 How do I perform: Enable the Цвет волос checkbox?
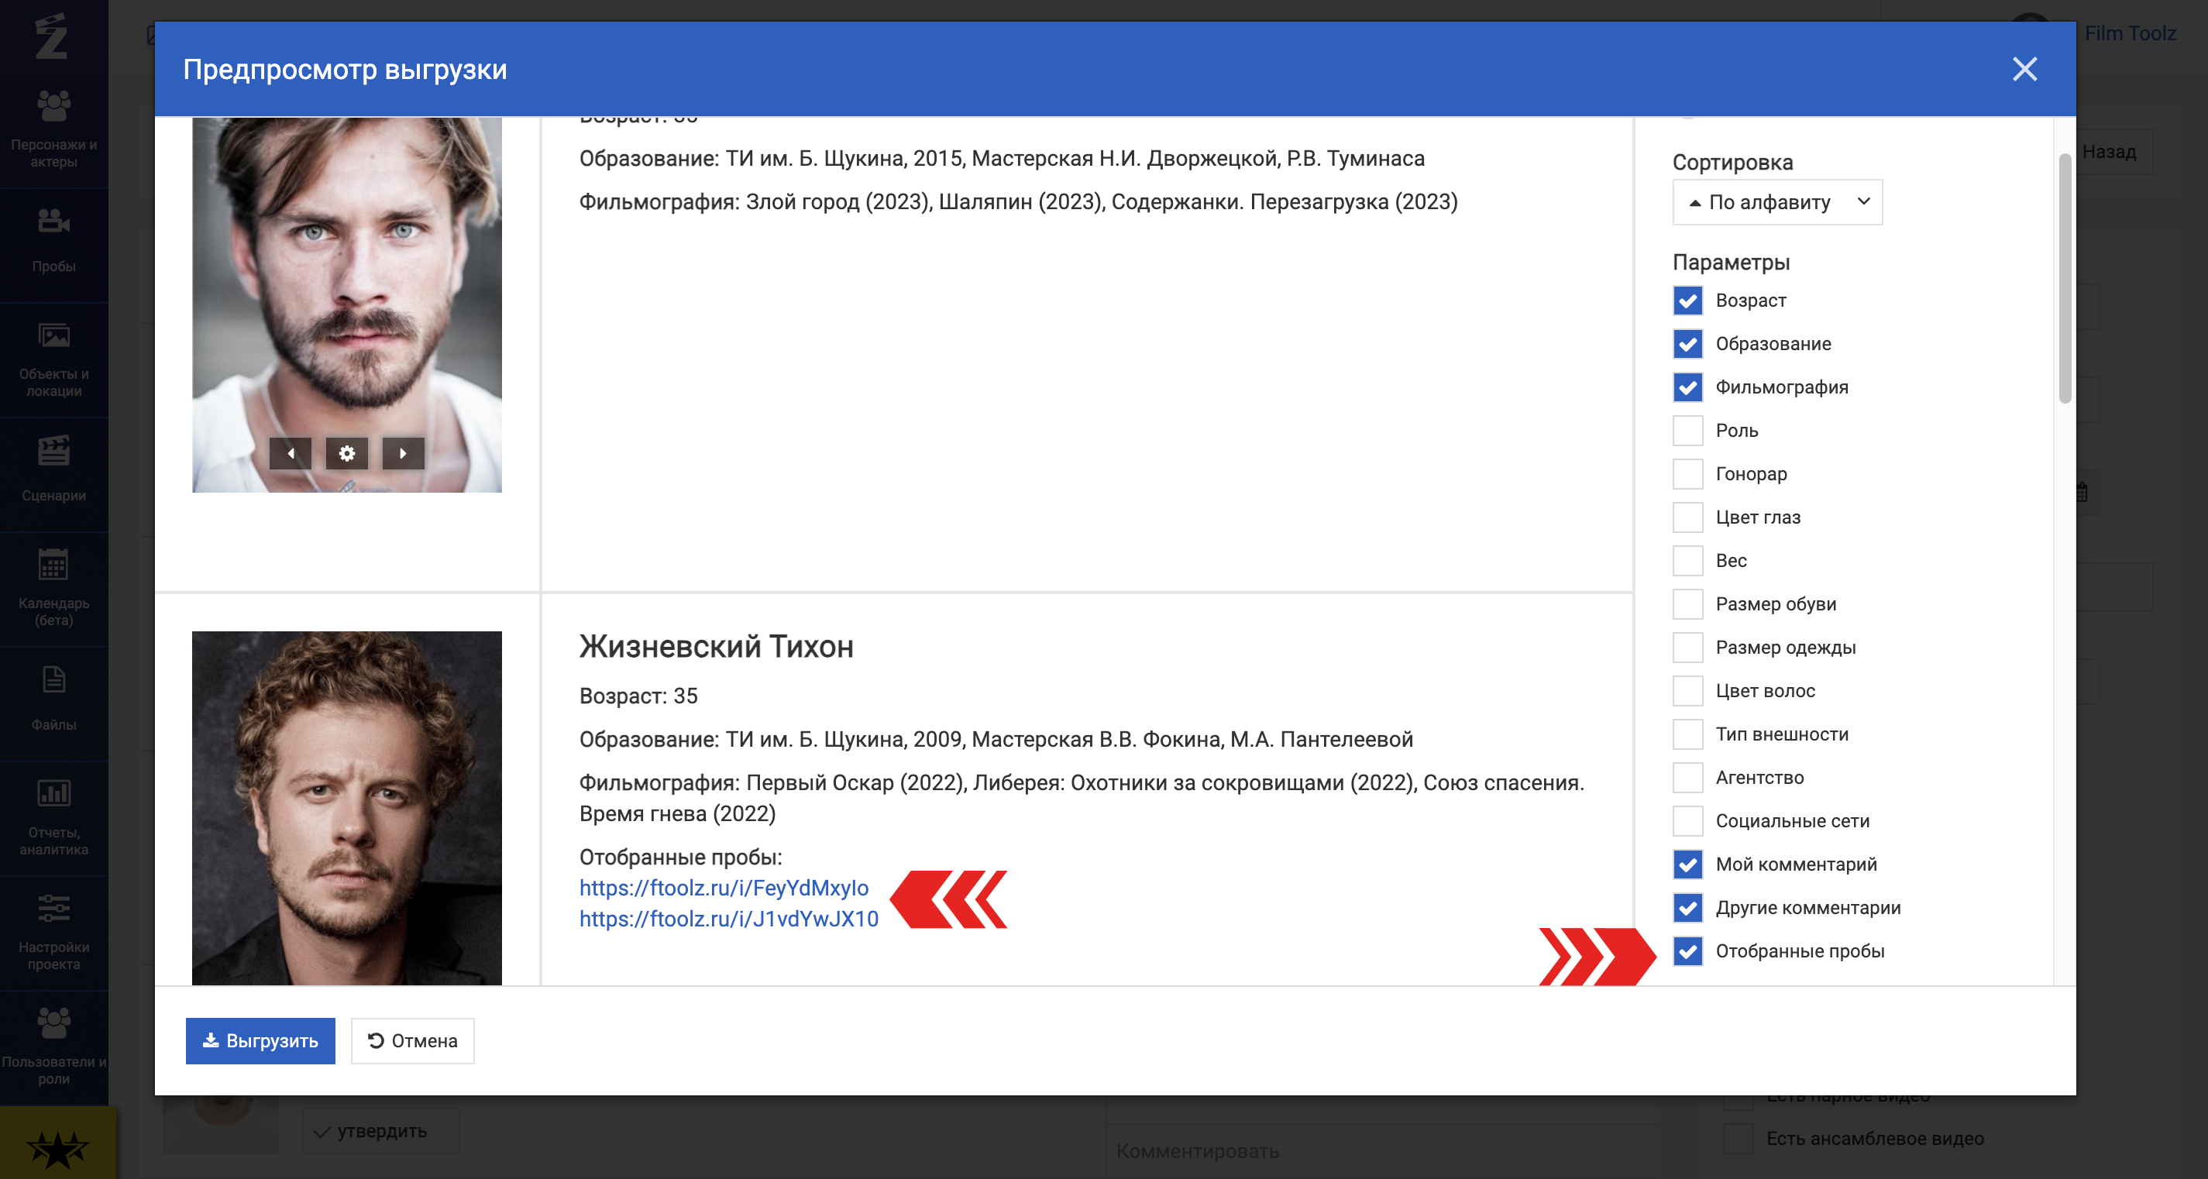tap(1687, 691)
